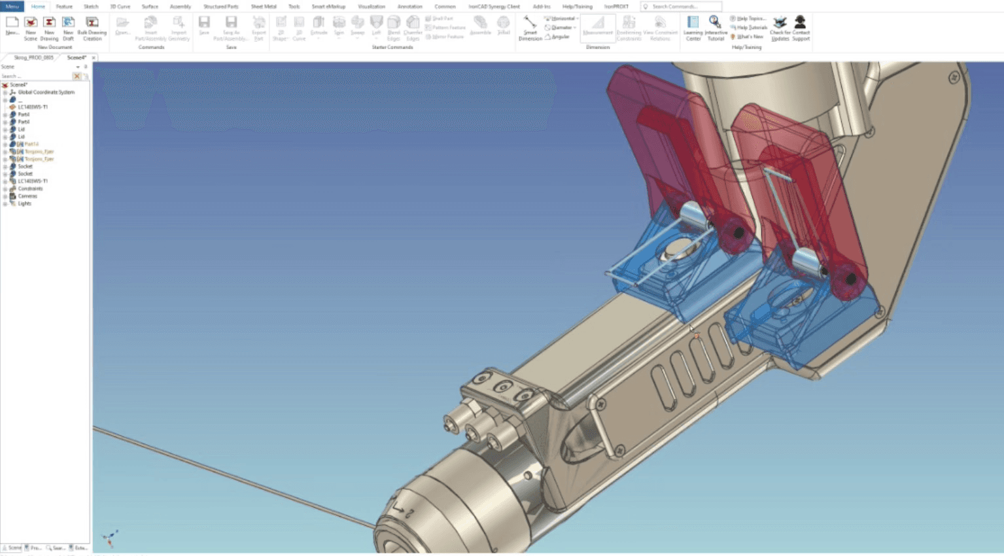Select the Blend Edges tool

pyautogui.click(x=394, y=28)
